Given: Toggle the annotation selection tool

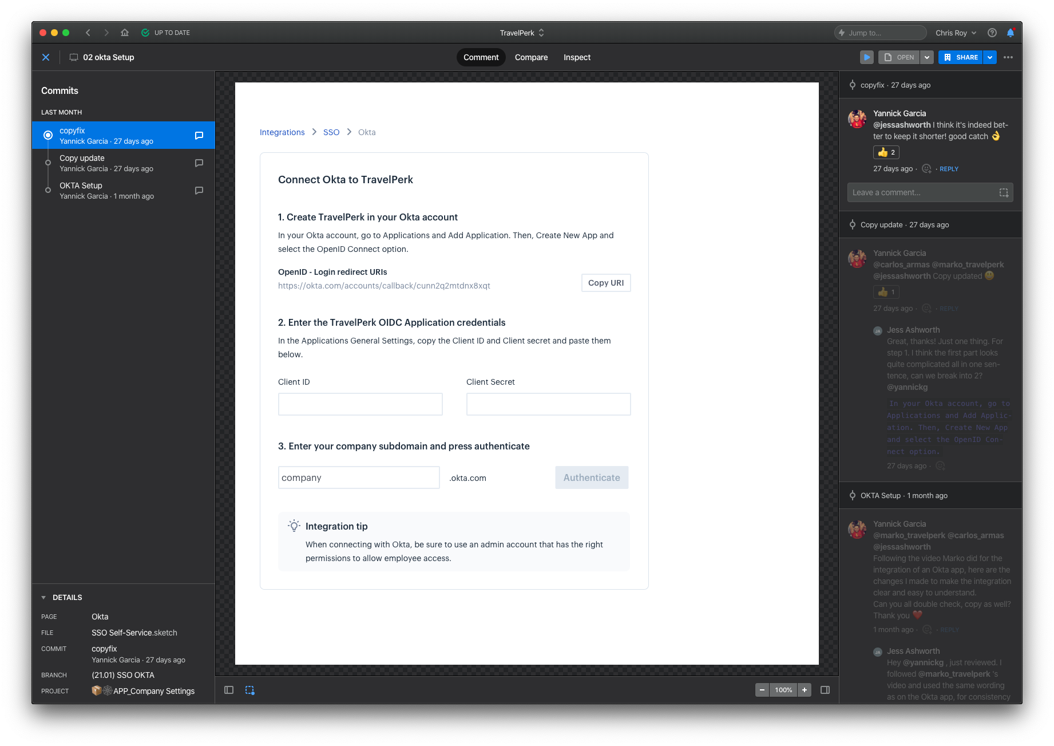Looking at the screenshot, I should [x=250, y=690].
